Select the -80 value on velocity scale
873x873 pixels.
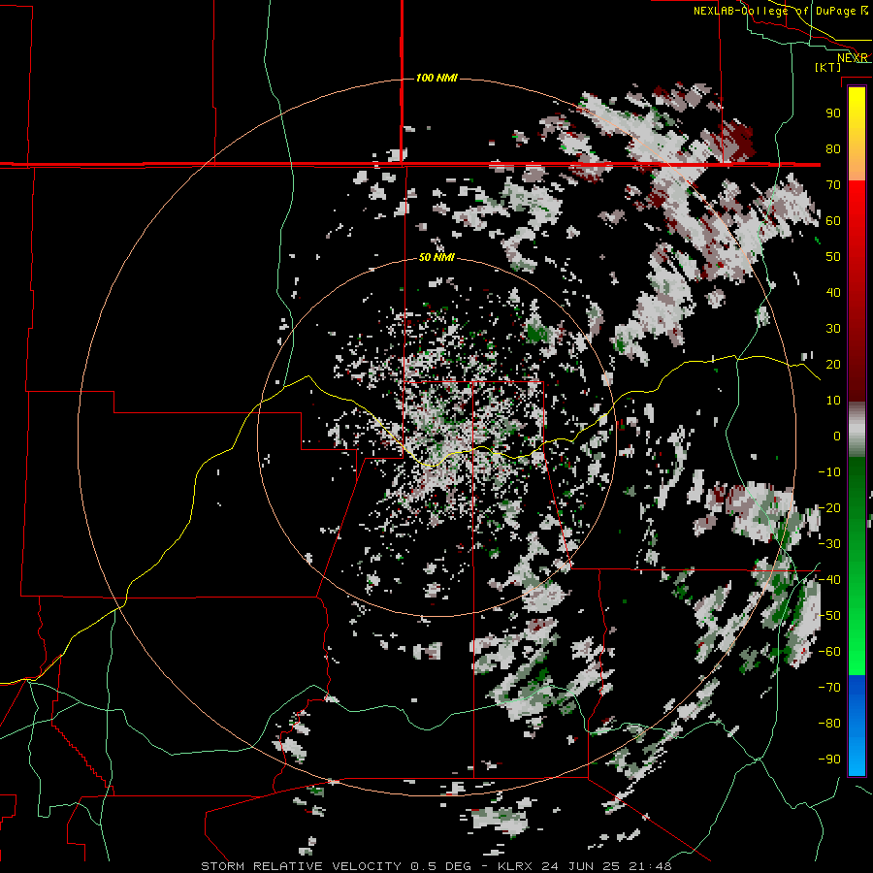829,724
